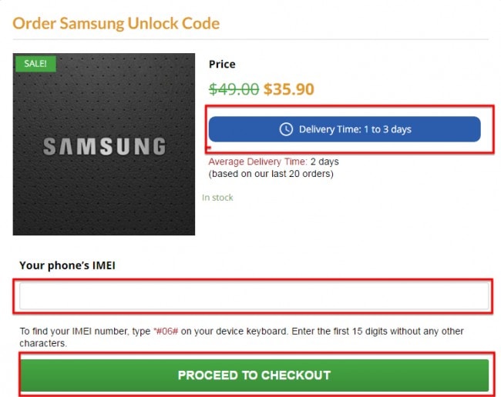Click the "2 days" average delivery value

pos(324,162)
